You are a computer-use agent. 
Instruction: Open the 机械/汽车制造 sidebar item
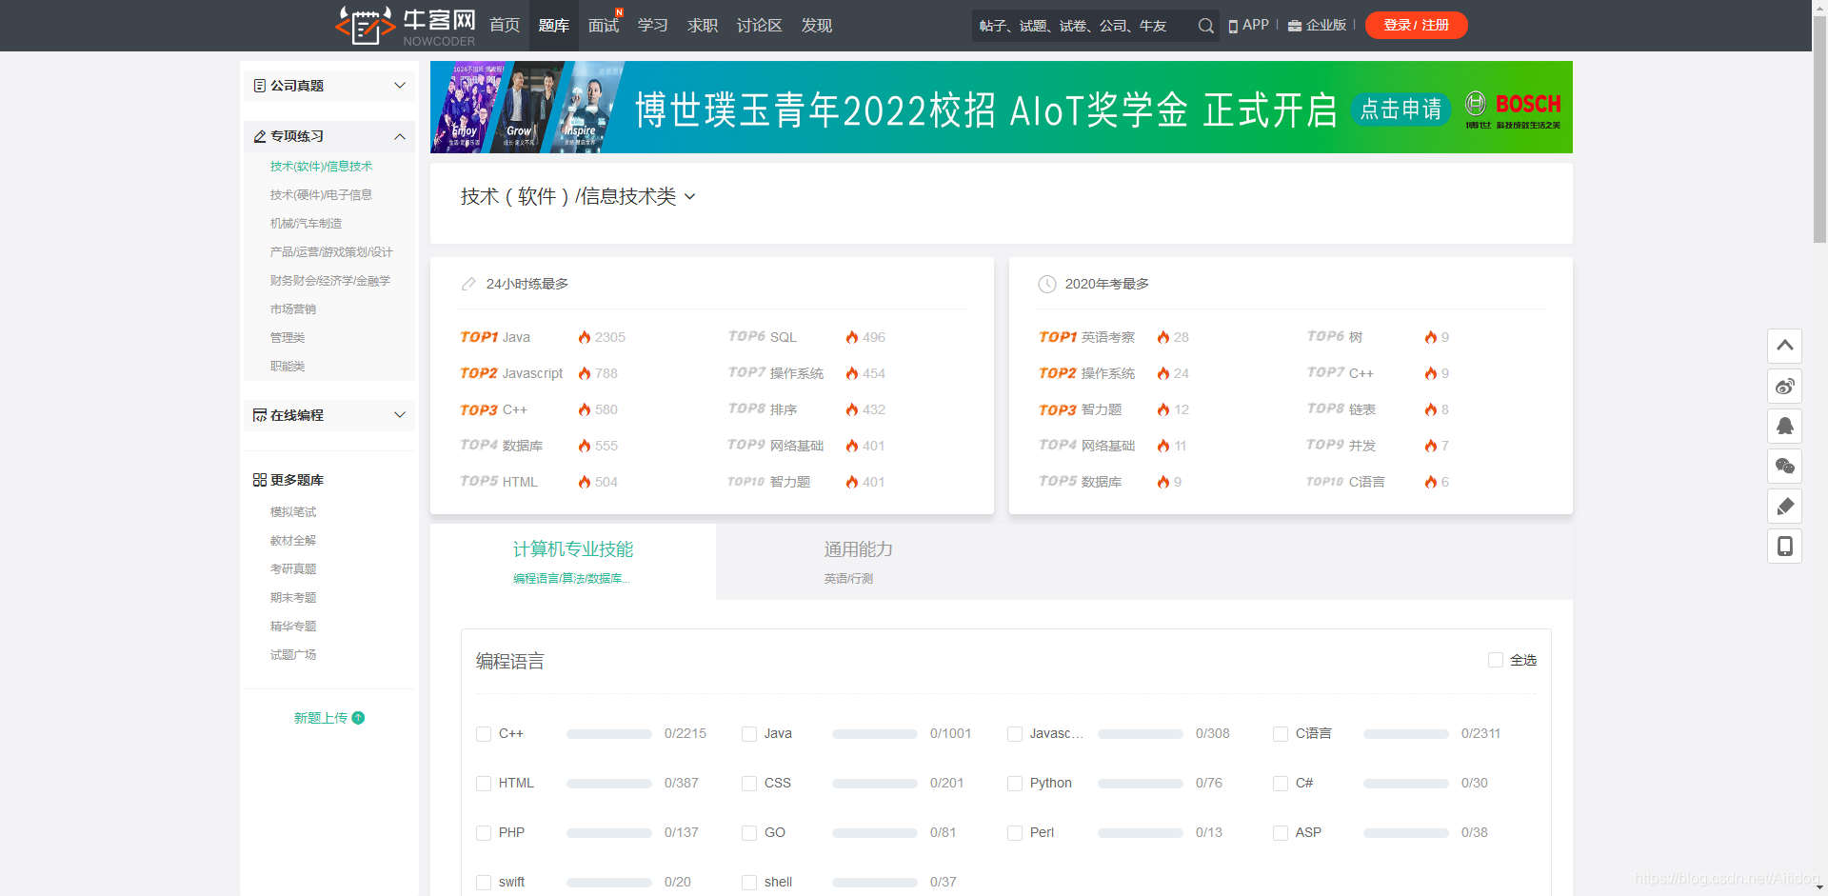pyautogui.click(x=306, y=224)
